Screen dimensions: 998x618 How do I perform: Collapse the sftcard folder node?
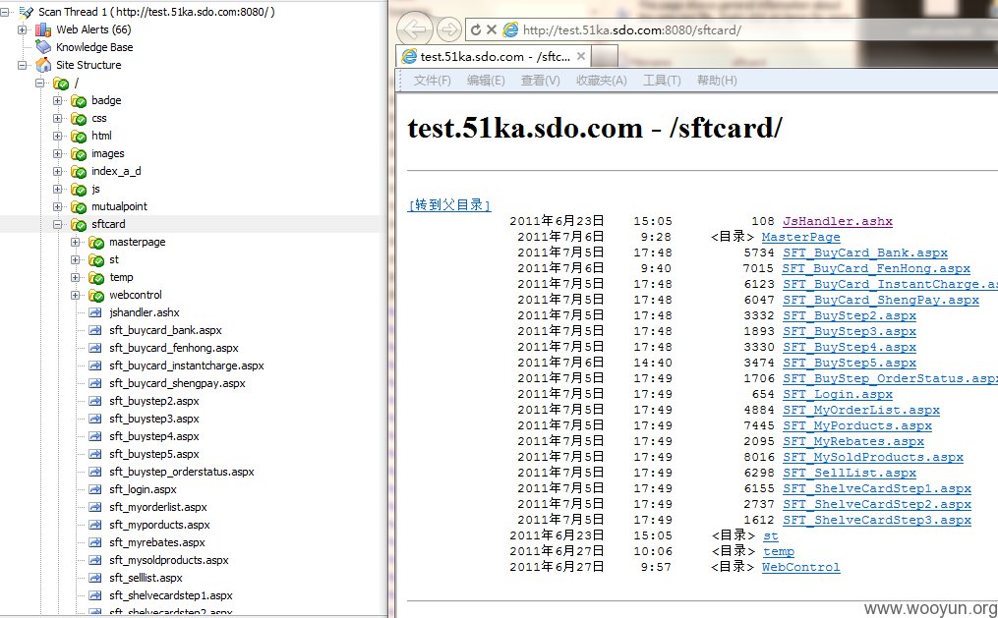click(58, 224)
